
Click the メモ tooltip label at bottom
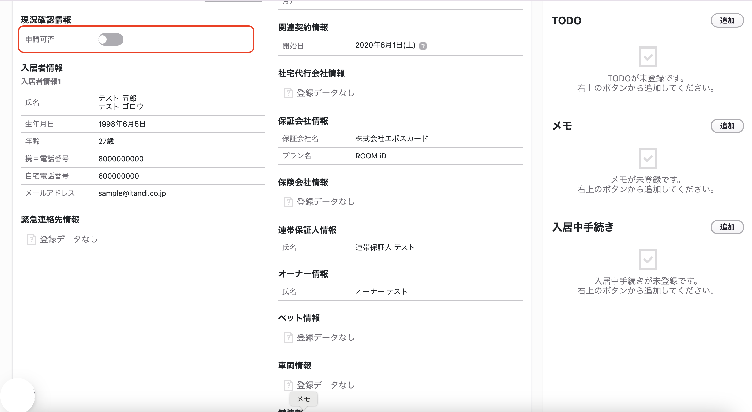303,399
